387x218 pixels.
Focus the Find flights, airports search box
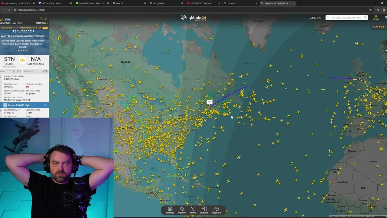pyautogui.click(x=346, y=18)
